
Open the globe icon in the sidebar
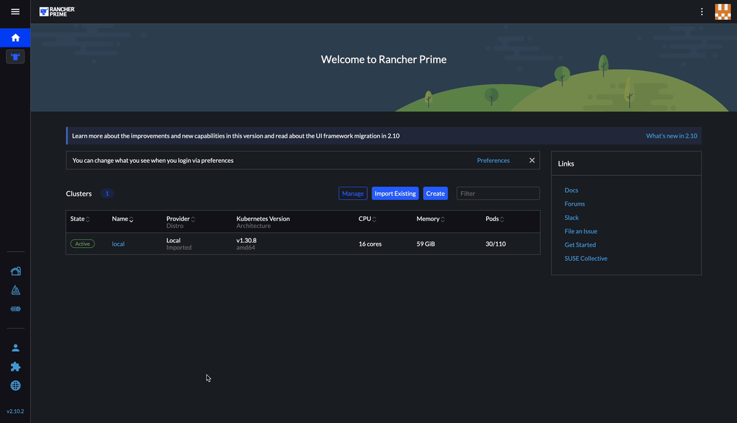[x=15, y=385]
